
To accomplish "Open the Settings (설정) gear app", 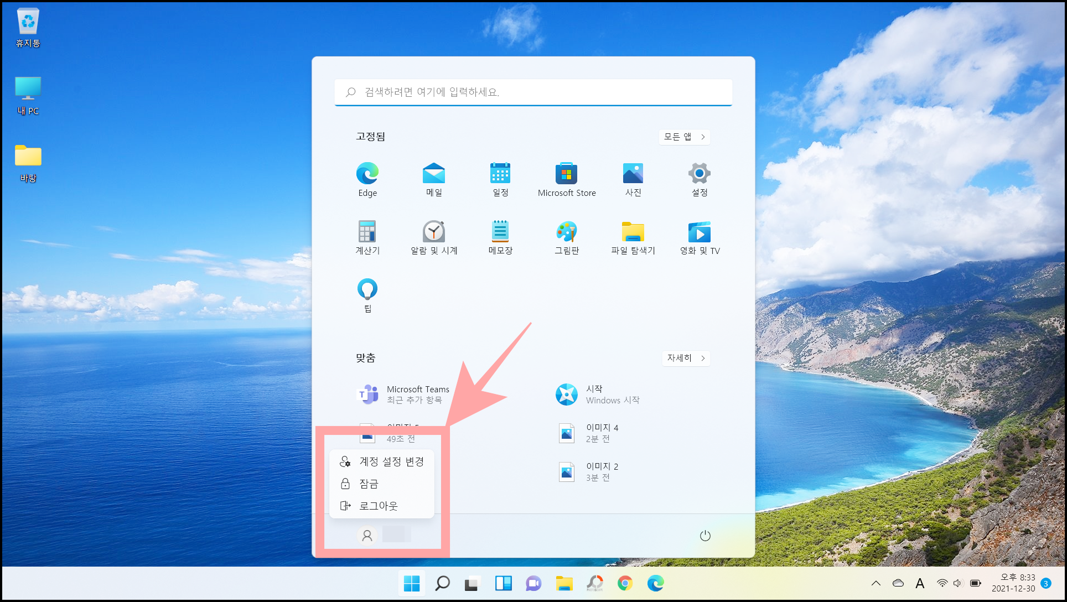I will click(699, 179).
